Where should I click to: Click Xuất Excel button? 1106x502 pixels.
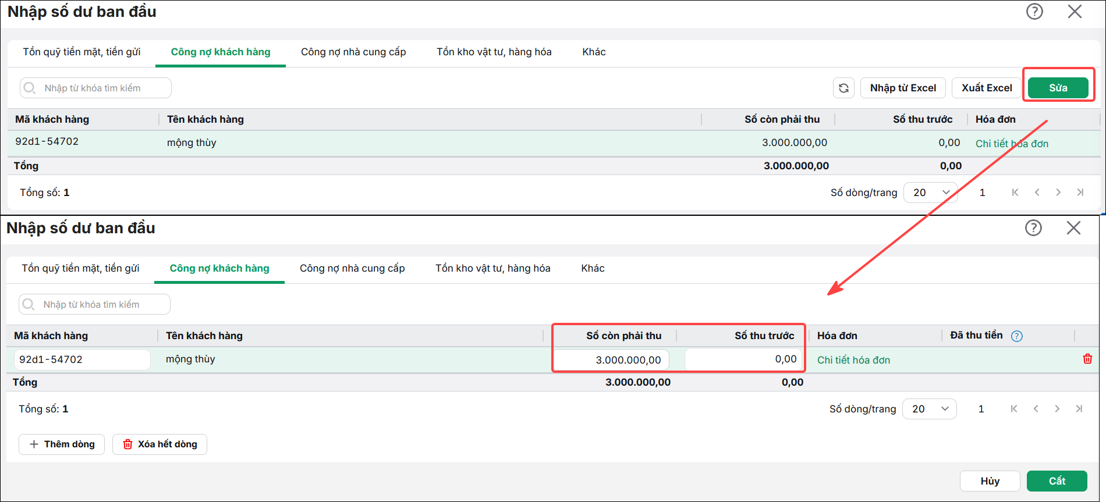[x=987, y=88]
